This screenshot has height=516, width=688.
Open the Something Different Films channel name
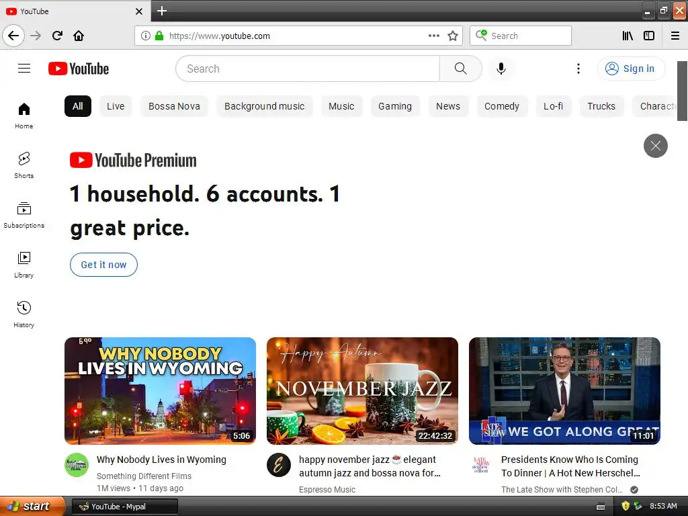(144, 476)
